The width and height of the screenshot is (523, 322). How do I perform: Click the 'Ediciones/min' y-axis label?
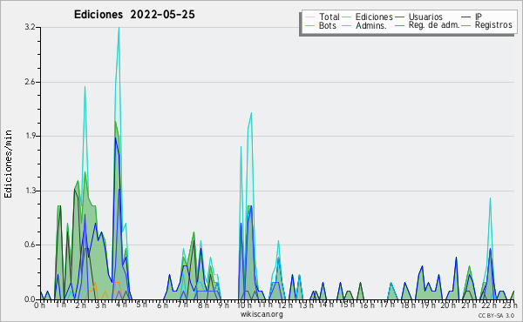(x=8, y=164)
